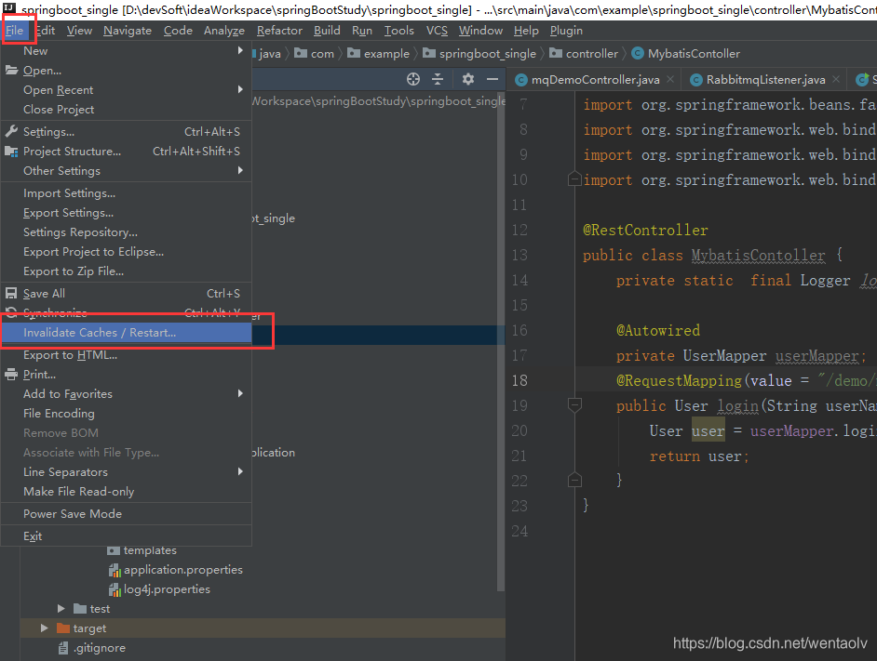The image size is (877, 661).
Task: Choose Close Project
Action: click(x=127, y=110)
